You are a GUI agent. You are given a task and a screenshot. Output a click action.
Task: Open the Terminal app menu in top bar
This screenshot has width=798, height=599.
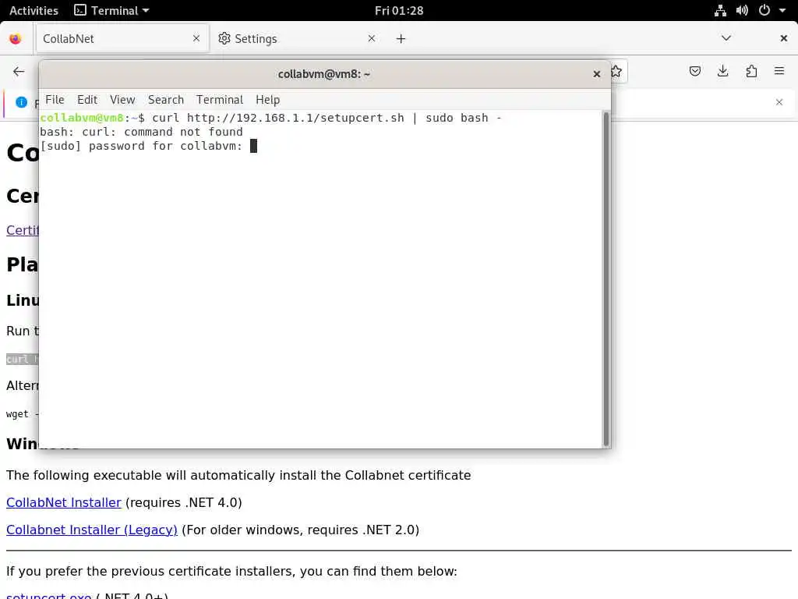click(x=111, y=11)
